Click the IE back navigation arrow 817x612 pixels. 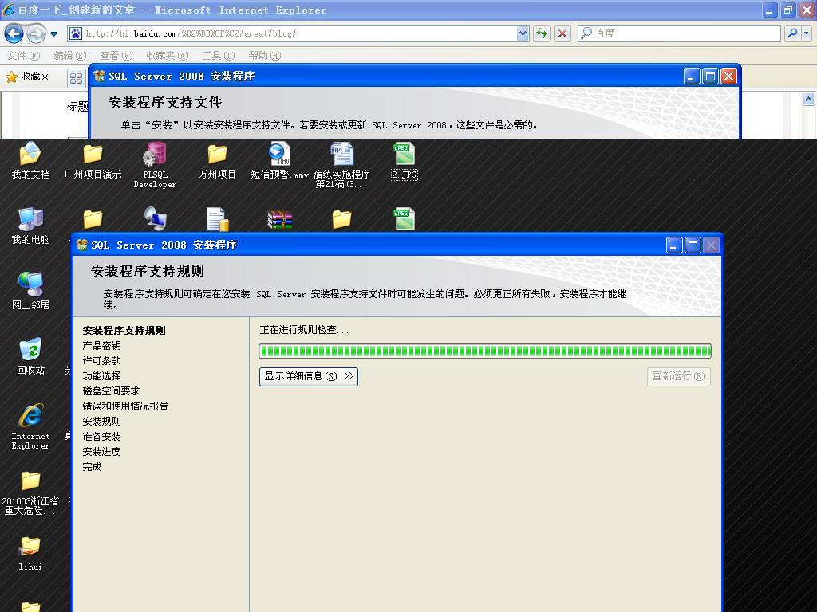pyautogui.click(x=14, y=33)
